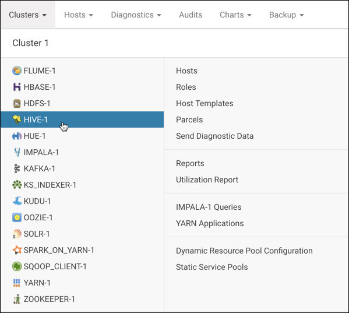Click the HUE-1 service icon
This screenshot has width=349, height=313.
17,136
